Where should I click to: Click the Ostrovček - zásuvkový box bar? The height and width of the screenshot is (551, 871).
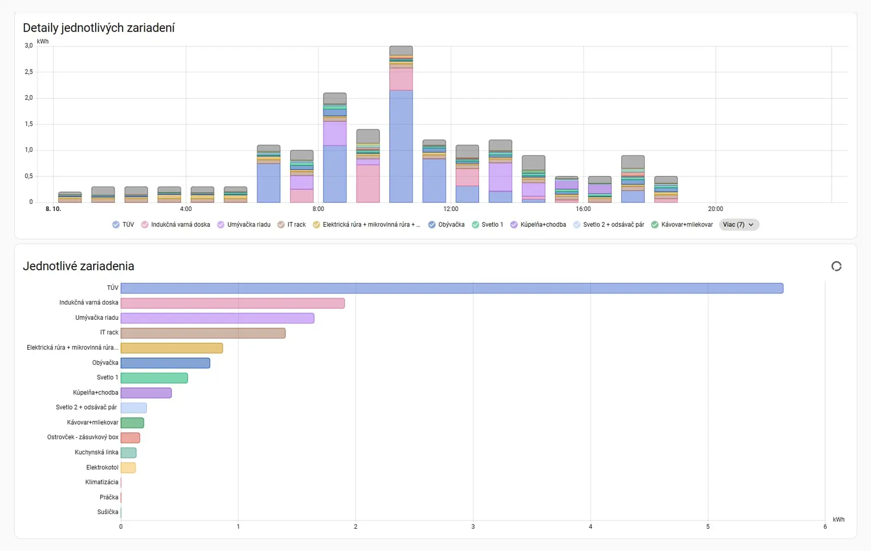pos(130,438)
